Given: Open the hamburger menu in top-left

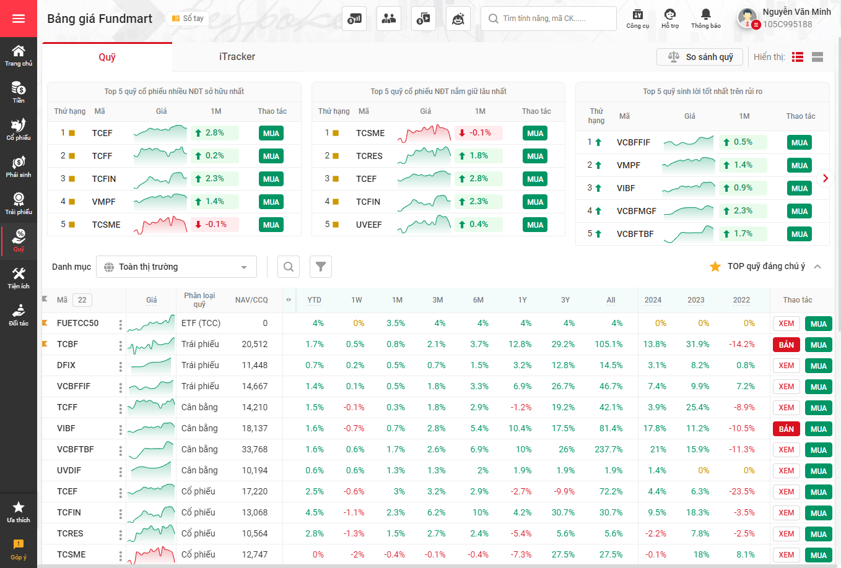Looking at the screenshot, I should pyautogui.click(x=19, y=19).
